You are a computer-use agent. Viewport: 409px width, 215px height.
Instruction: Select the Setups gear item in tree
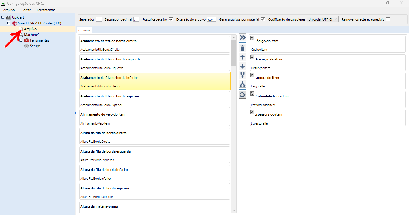coord(35,46)
